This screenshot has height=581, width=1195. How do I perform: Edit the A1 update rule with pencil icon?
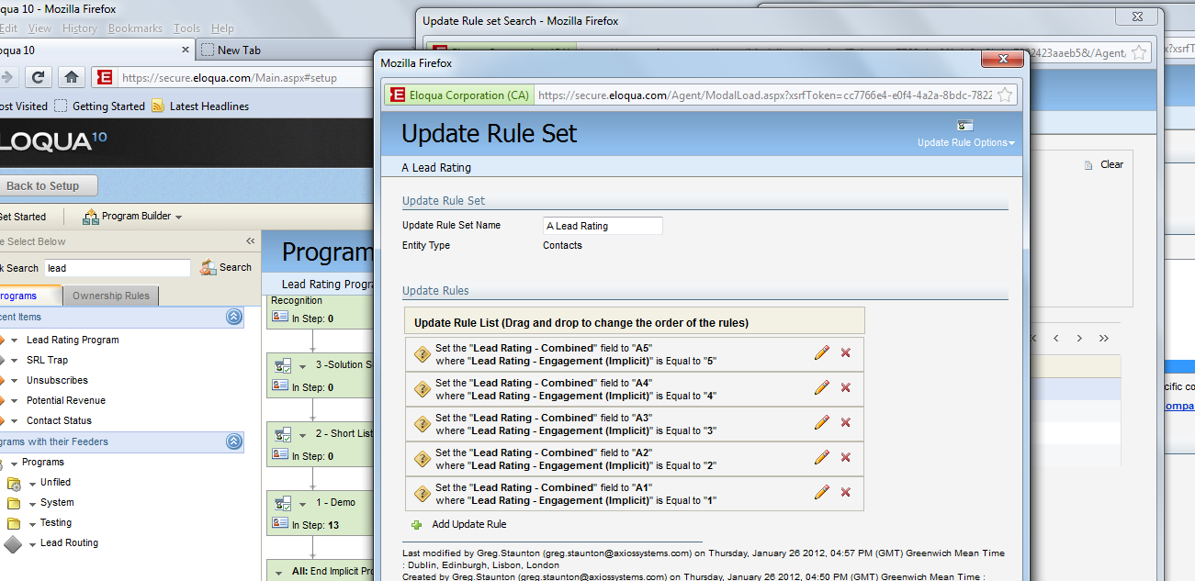click(822, 492)
